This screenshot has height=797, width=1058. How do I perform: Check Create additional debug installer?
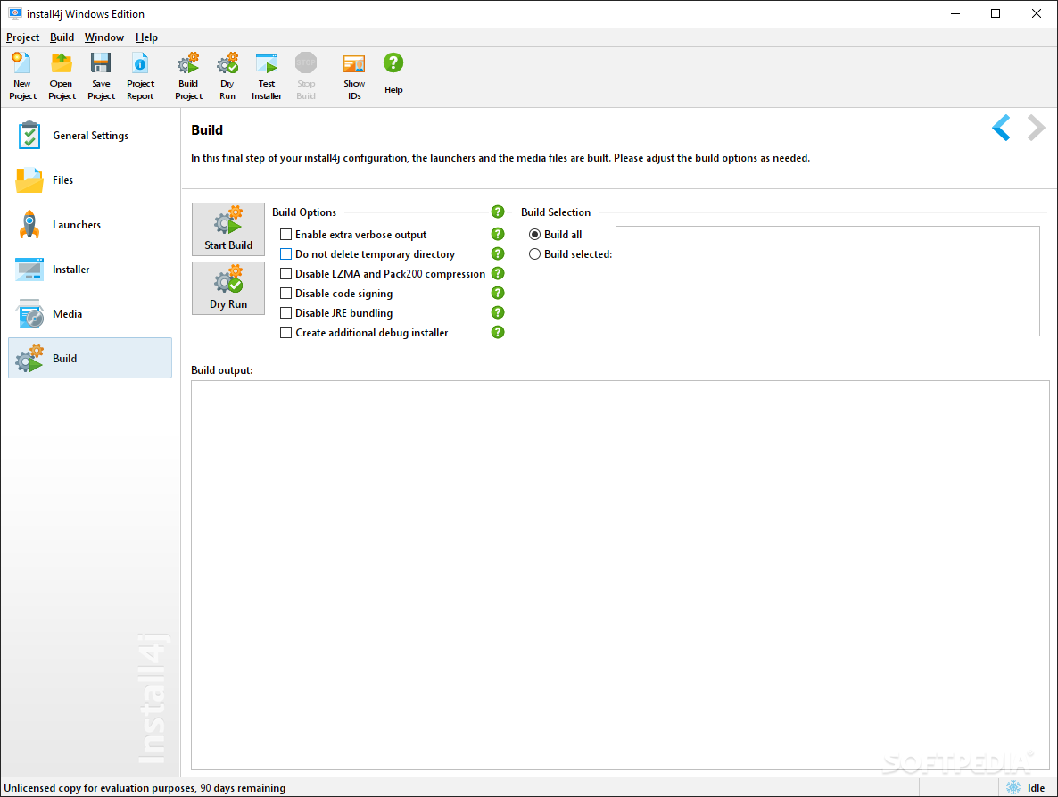click(x=286, y=333)
